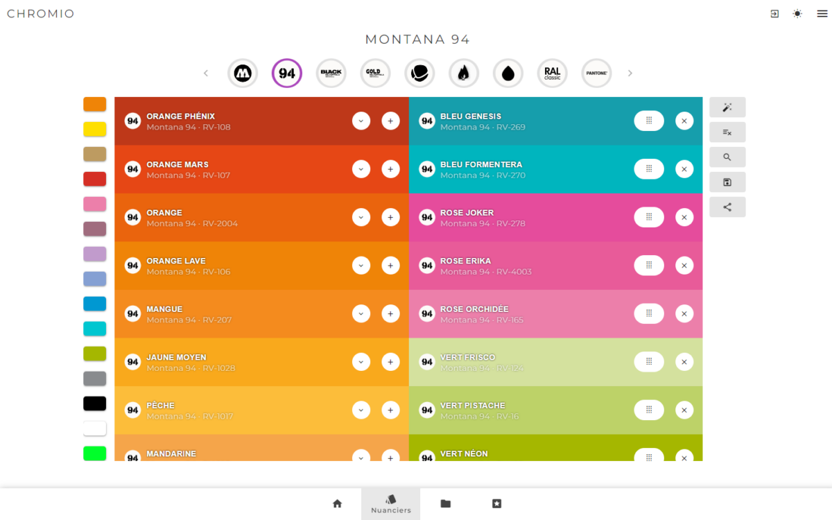Filter by the tan color swatch
This screenshot has height=520, width=832.
pyautogui.click(x=95, y=154)
